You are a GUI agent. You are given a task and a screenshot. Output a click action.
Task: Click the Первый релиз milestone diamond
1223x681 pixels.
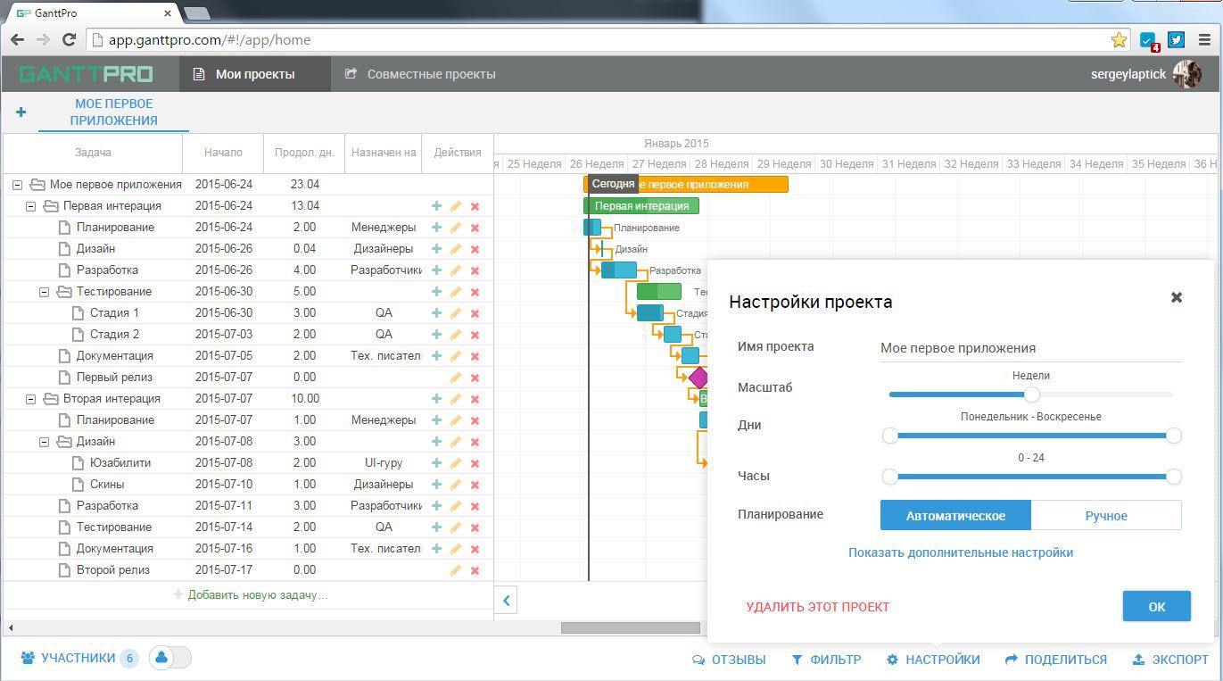pos(698,378)
